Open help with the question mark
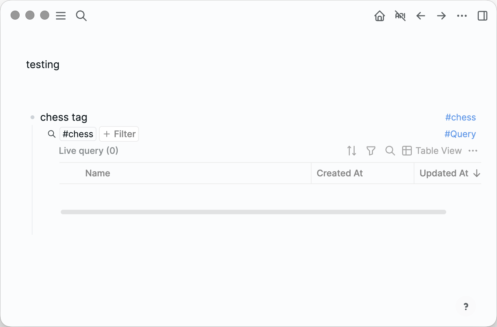Screen dimensions: 497x327 [466, 306]
